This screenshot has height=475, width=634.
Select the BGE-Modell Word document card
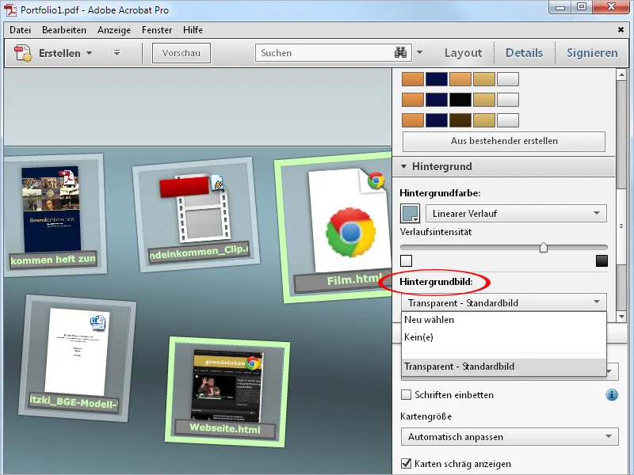point(77,359)
